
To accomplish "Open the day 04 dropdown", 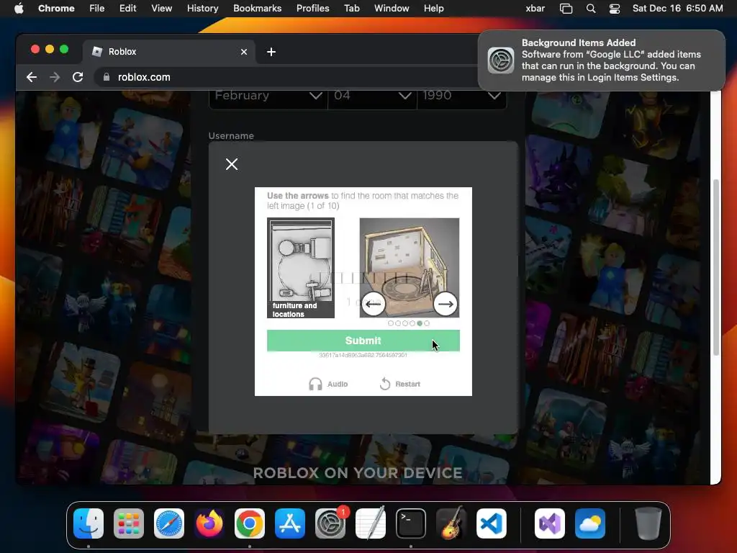I will 372,96.
